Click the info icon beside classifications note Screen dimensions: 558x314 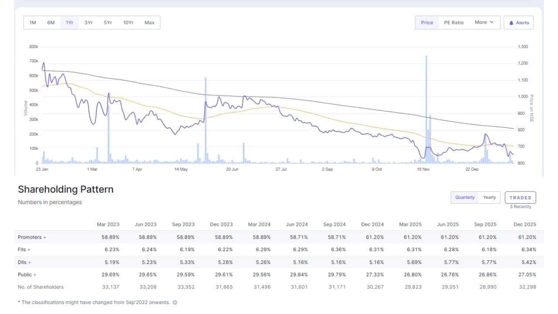(x=175, y=302)
